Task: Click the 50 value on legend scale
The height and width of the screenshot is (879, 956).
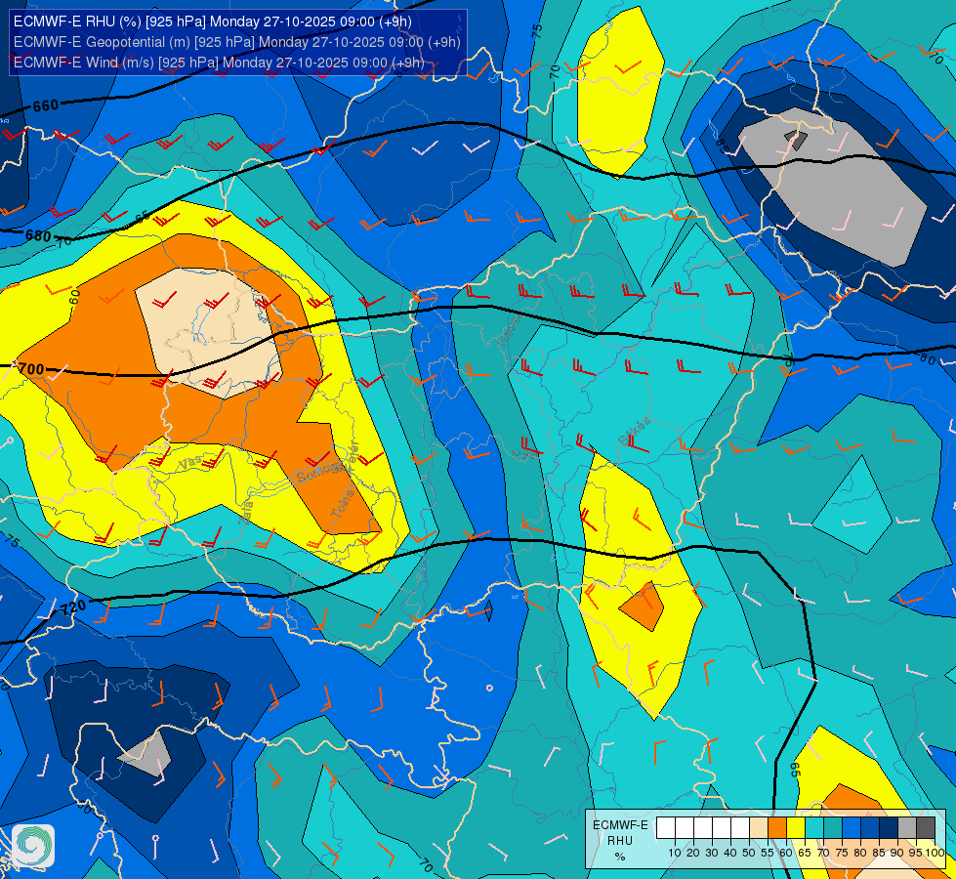Action: click(749, 853)
